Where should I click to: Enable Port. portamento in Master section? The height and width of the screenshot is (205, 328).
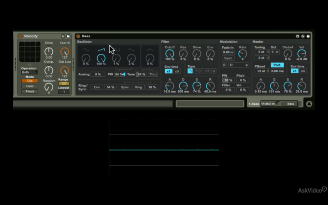click(x=277, y=65)
